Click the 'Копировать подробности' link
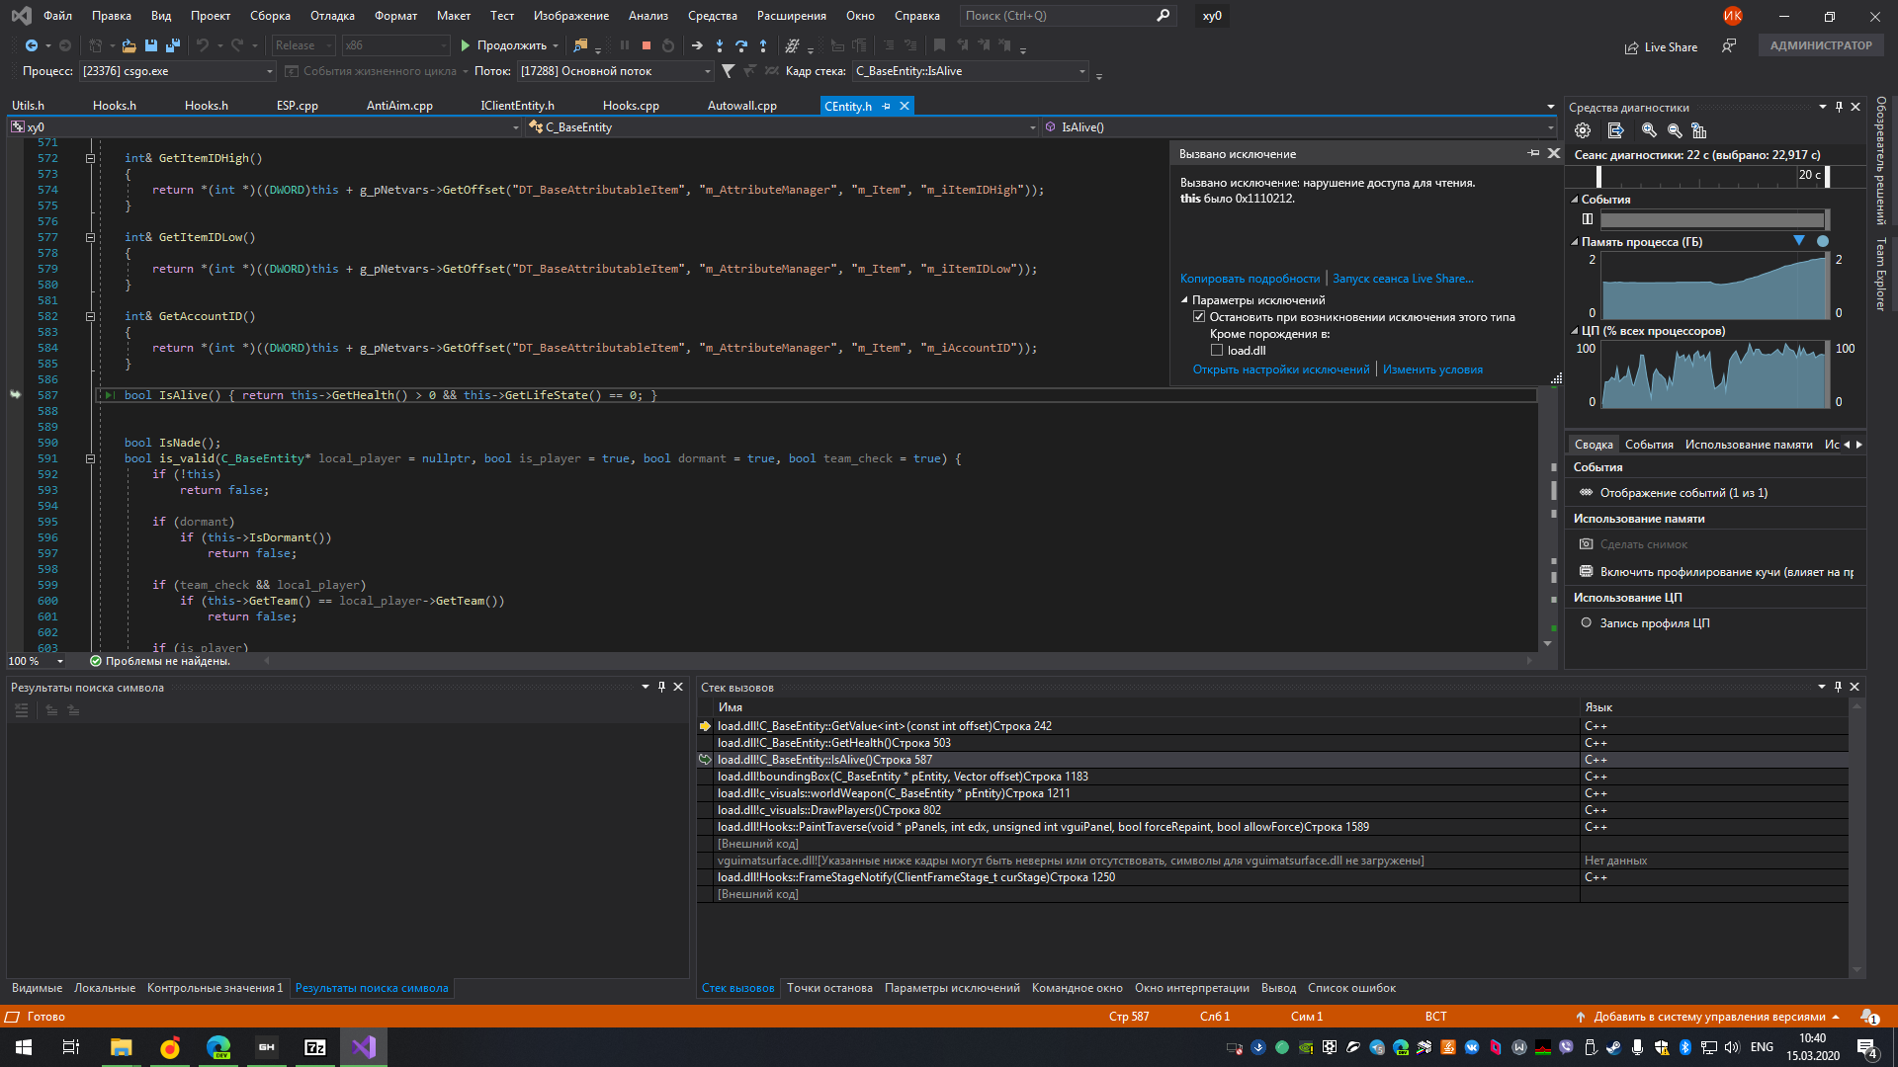The width and height of the screenshot is (1898, 1067). point(1250,279)
